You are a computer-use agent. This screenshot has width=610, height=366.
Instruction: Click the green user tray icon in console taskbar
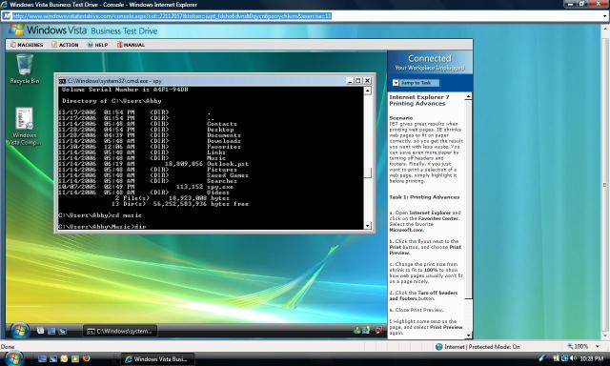click(356, 331)
